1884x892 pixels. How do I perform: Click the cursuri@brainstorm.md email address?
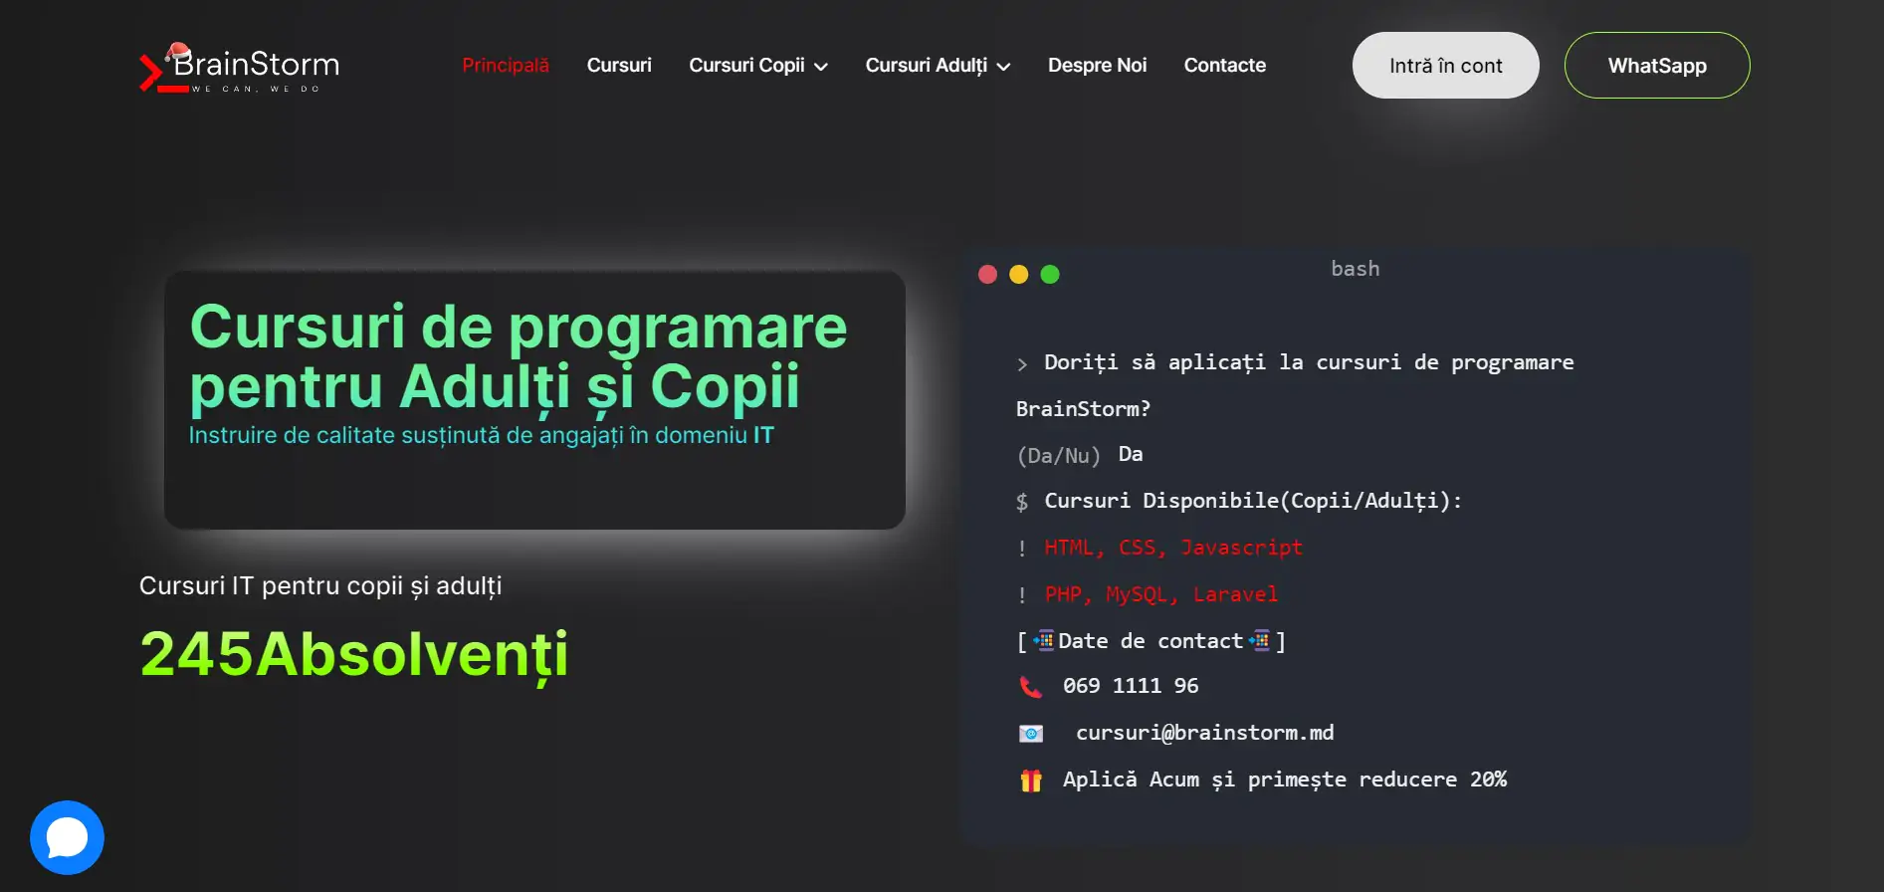[x=1204, y=733]
